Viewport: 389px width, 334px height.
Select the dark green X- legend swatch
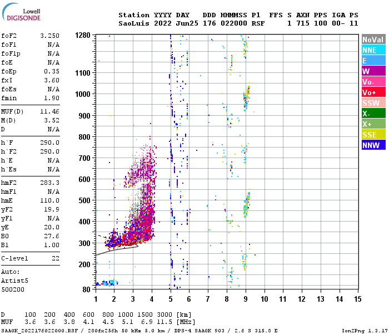click(373, 114)
